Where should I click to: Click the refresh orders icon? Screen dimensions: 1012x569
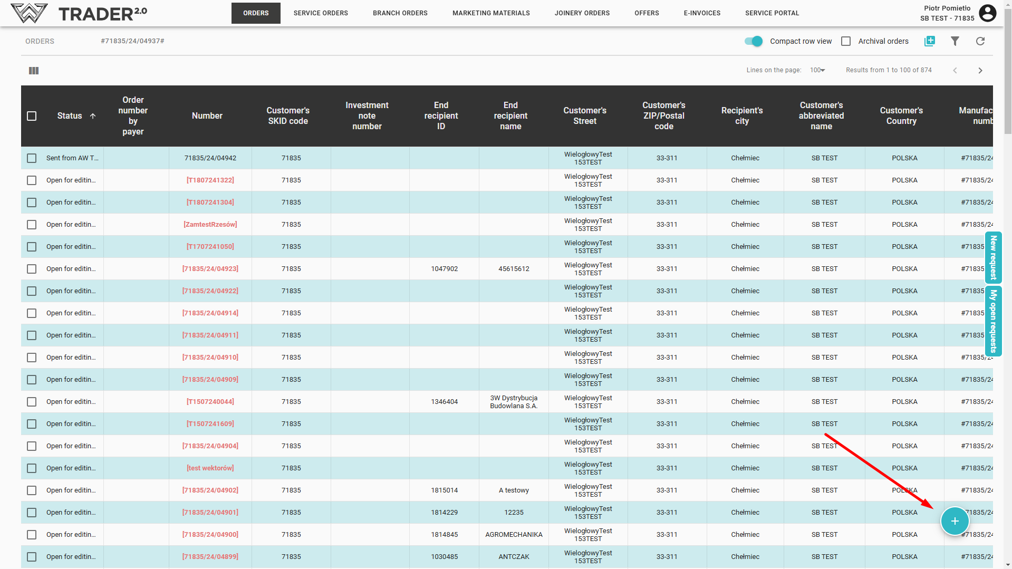(x=980, y=41)
